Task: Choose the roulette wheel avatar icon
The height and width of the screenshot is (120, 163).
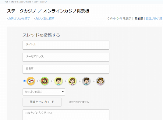Action: (45, 81)
